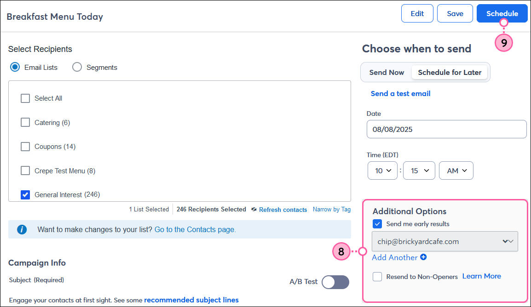Open the AM/PM dropdown

(456, 171)
